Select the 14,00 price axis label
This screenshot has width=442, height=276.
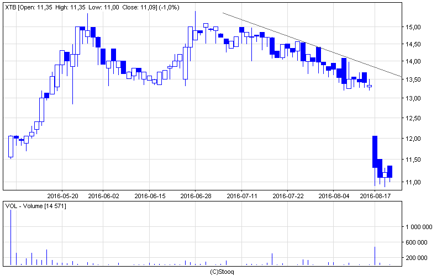(x=413, y=61)
